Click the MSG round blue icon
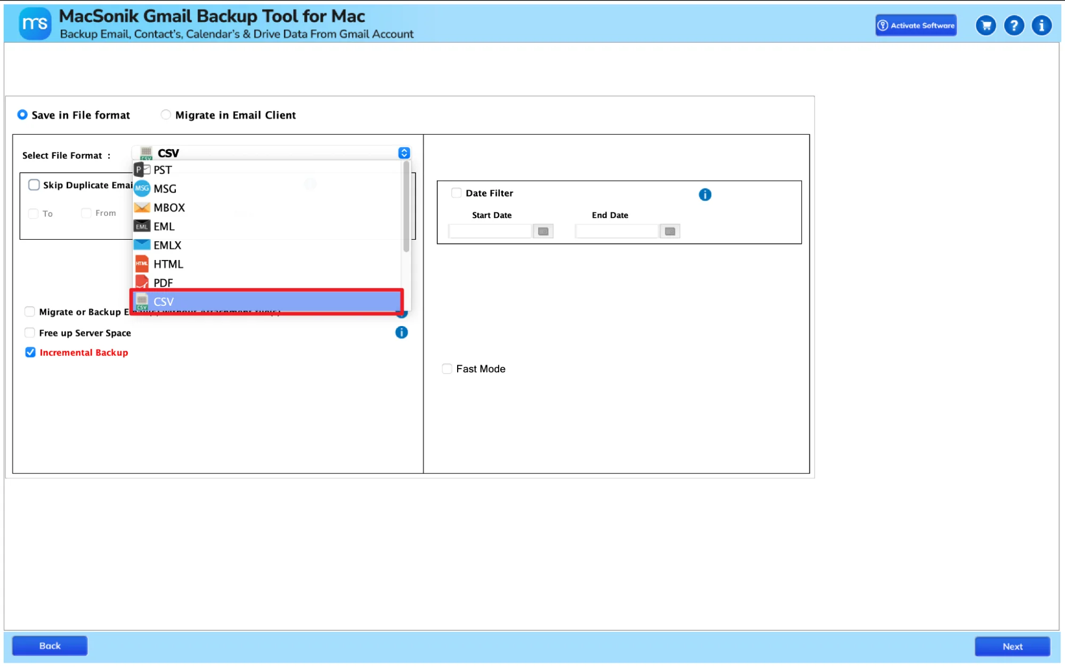Screen dimensions: 1065x667 pos(142,189)
